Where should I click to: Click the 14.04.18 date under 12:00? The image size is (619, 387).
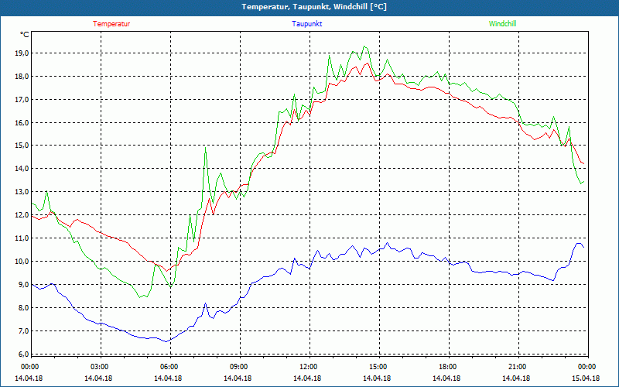click(307, 378)
